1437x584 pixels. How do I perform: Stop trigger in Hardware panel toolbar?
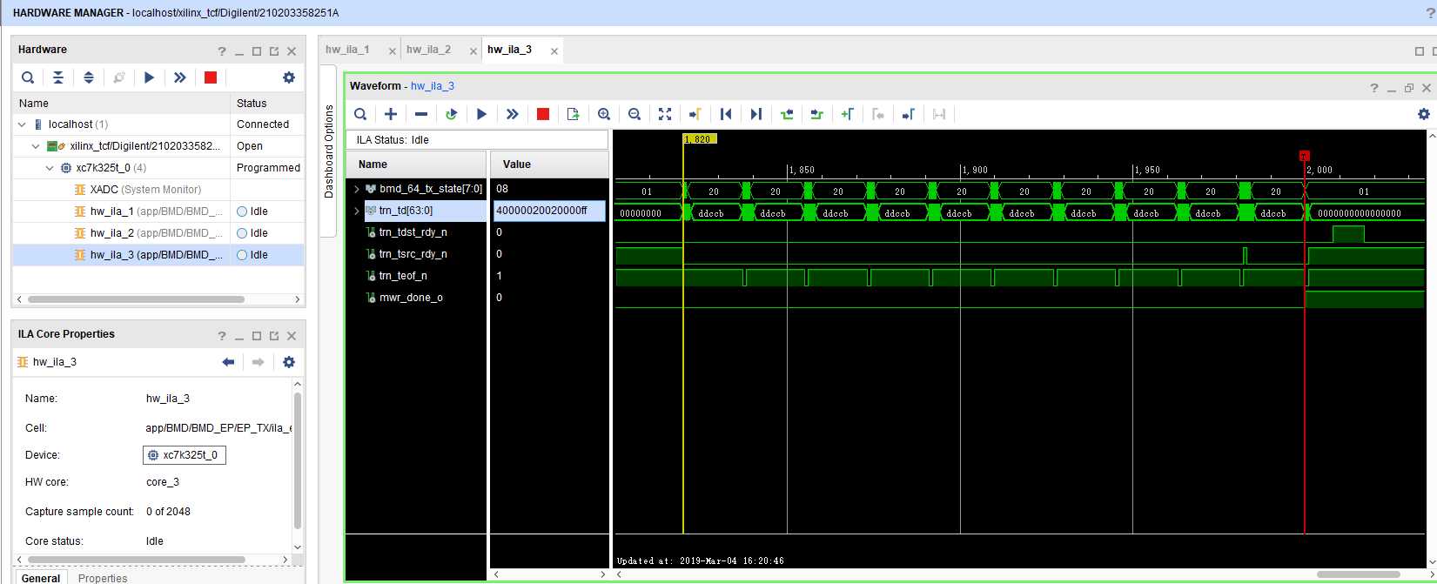211,77
